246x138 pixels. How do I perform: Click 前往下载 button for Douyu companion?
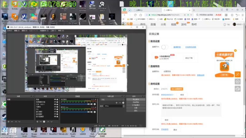[189, 58]
